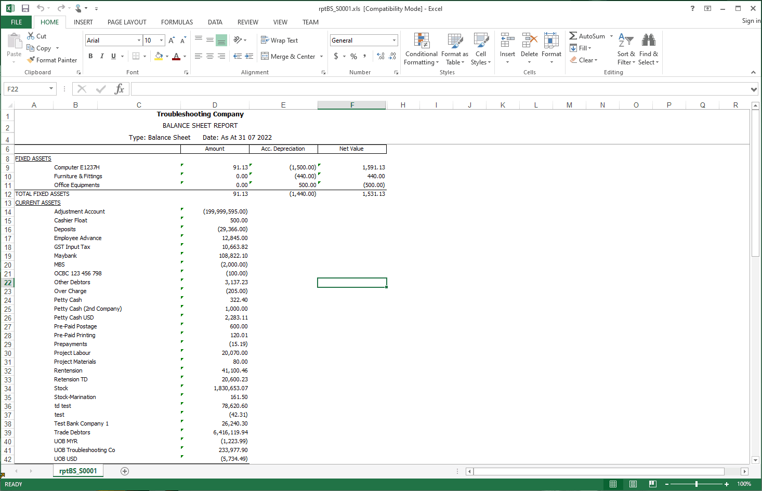Enable Wrap Text for the cell
762x491 pixels.
pyautogui.click(x=281, y=40)
